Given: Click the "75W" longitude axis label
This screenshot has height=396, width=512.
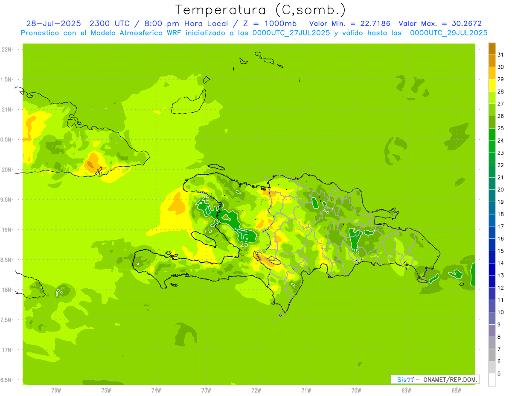Looking at the screenshot, I should [x=106, y=390].
